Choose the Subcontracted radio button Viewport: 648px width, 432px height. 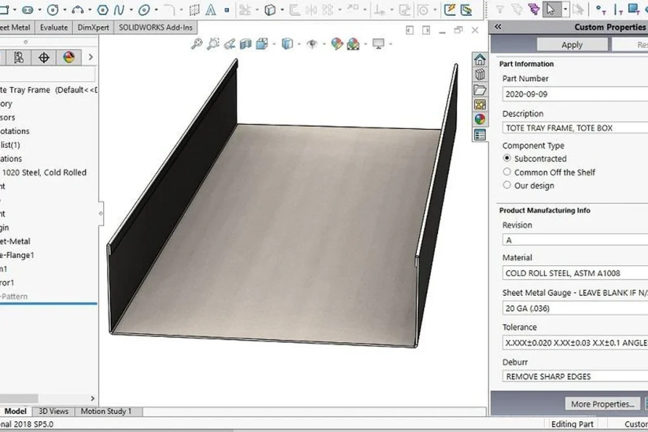[x=507, y=158]
